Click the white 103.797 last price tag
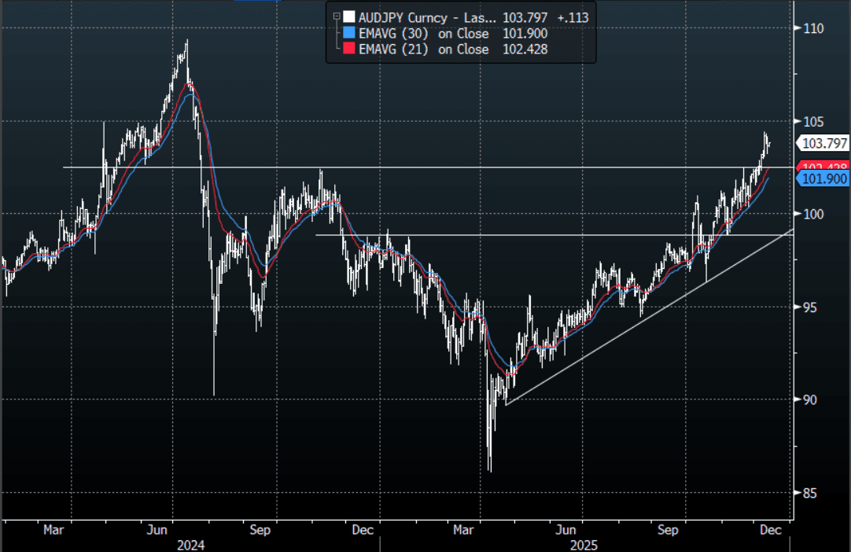The image size is (851, 552). click(x=824, y=143)
